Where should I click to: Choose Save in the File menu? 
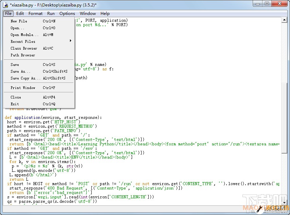coord(39,65)
